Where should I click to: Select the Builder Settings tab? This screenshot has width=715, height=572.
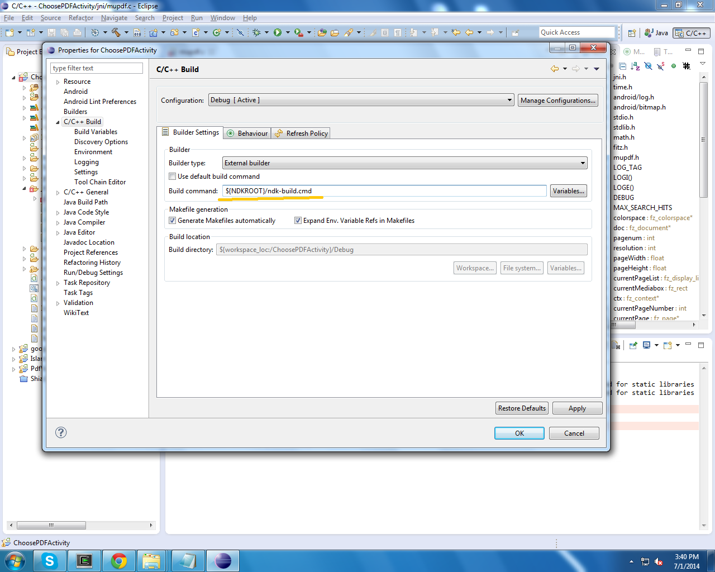click(190, 132)
